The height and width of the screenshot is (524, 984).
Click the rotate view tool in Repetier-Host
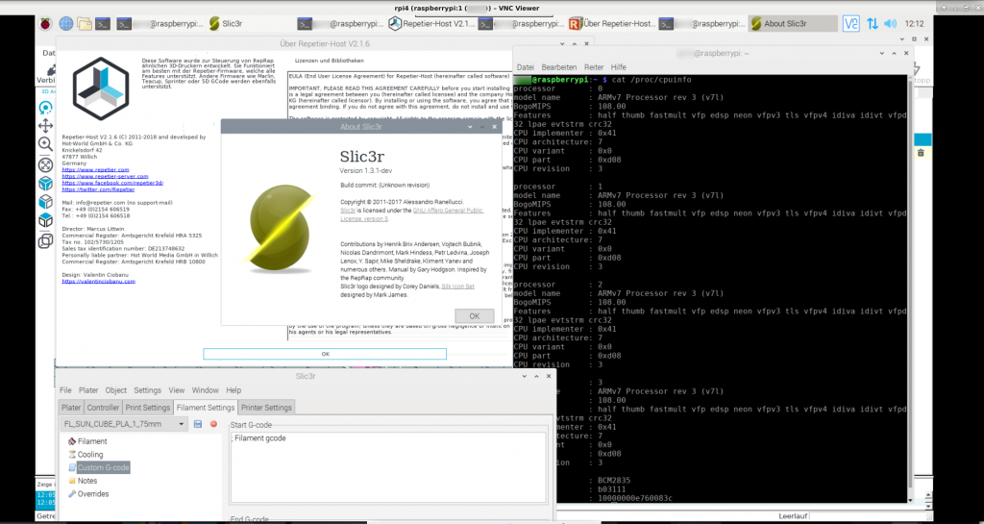45,108
